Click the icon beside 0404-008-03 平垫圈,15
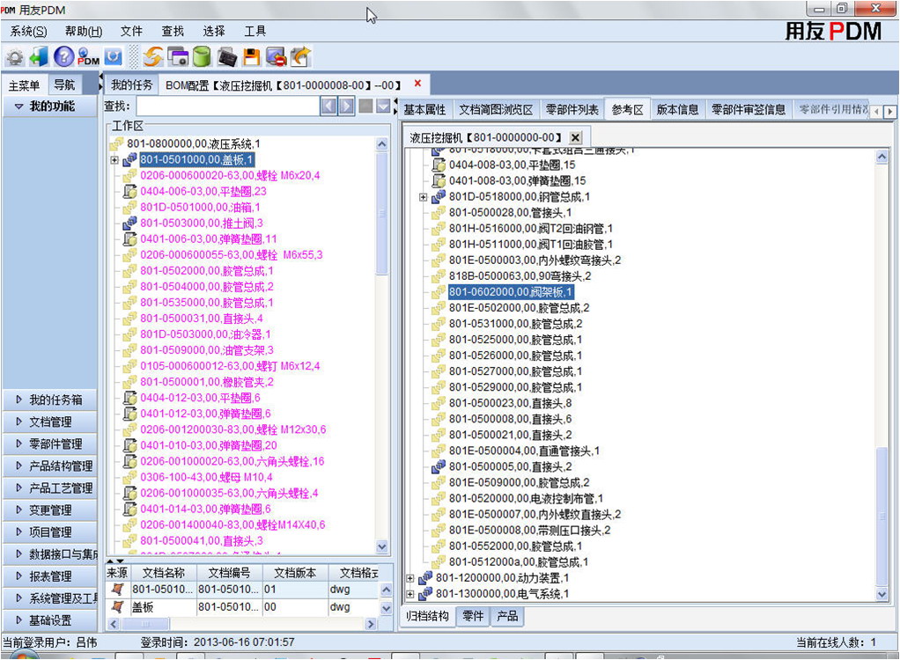The height and width of the screenshot is (660, 900). (x=439, y=165)
